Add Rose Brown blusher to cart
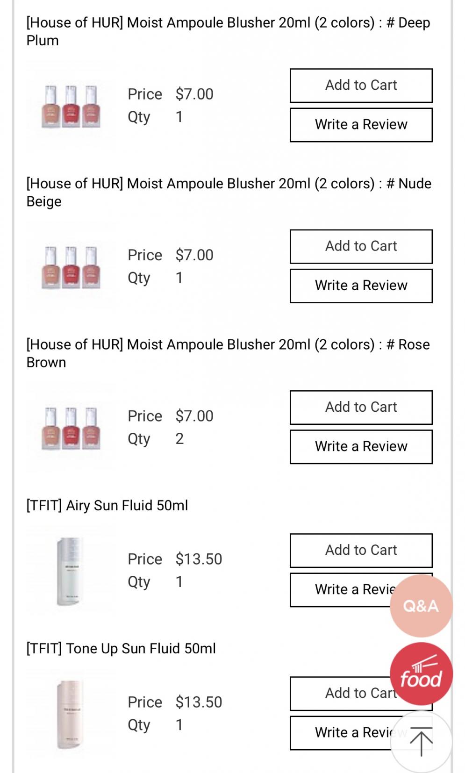The height and width of the screenshot is (773, 465). pos(361,407)
